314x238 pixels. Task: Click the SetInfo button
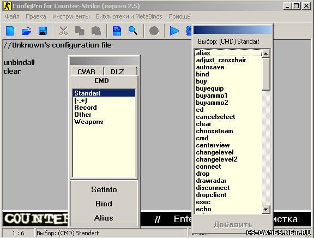tap(104, 189)
